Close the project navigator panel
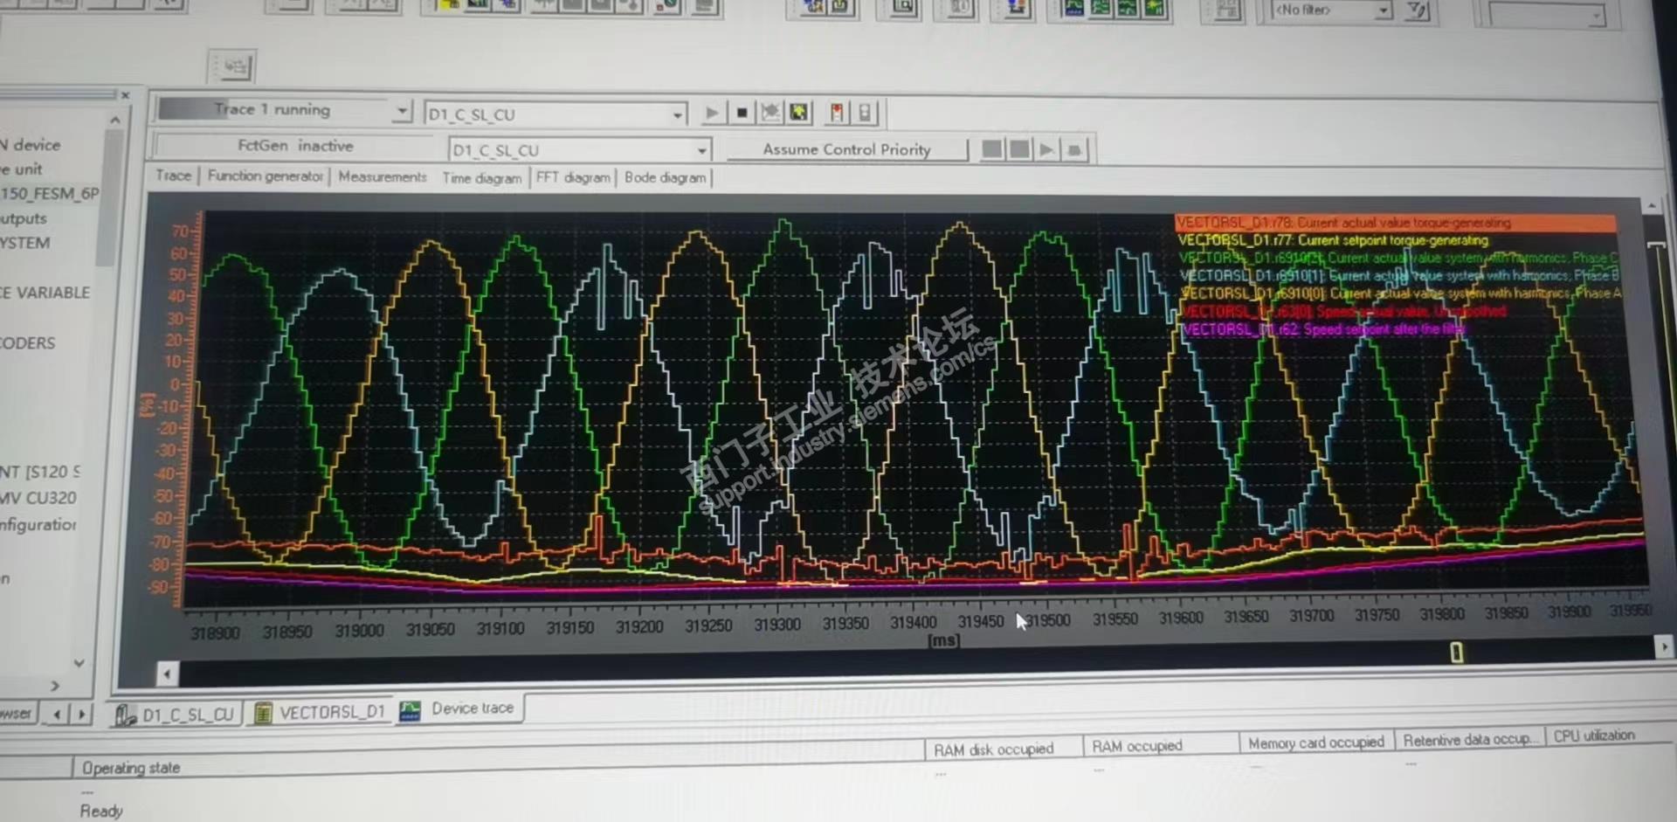This screenshot has width=1677, height=822. 125,94
